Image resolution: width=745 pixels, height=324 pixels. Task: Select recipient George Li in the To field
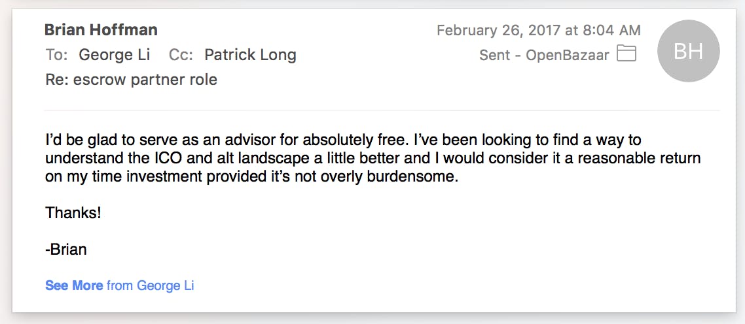[115, 55]
